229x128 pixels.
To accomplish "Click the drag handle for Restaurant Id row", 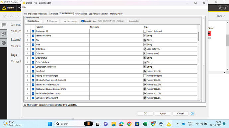I will pyautogui.click(x=28, y=31).
